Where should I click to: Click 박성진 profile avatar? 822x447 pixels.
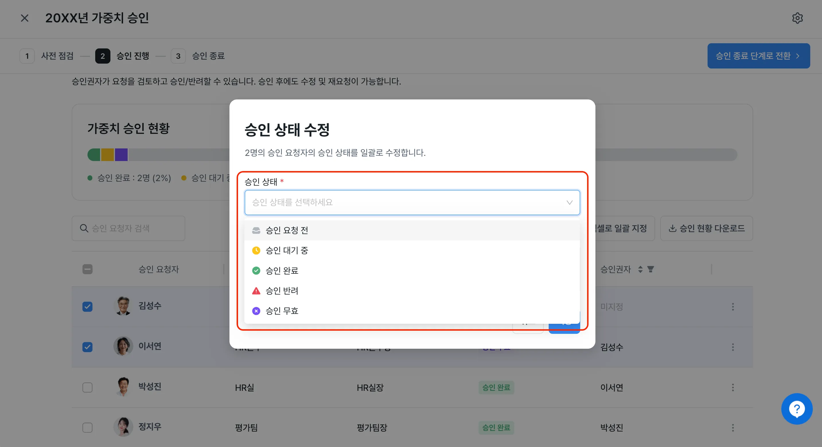click(123, 387)
